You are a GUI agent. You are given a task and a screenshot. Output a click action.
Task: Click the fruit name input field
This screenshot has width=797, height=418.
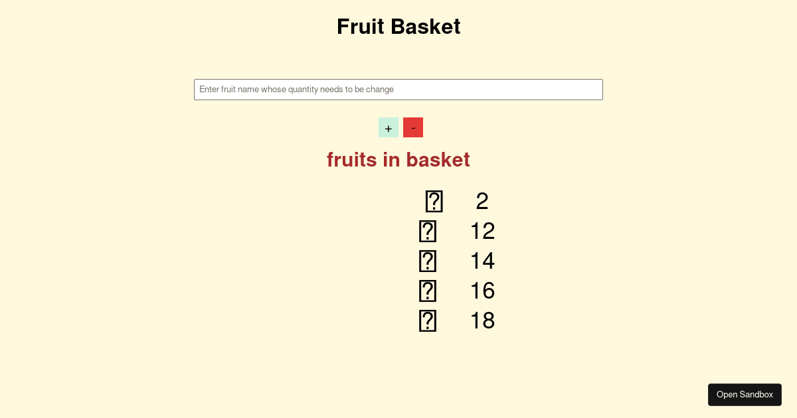coord(398,90)
